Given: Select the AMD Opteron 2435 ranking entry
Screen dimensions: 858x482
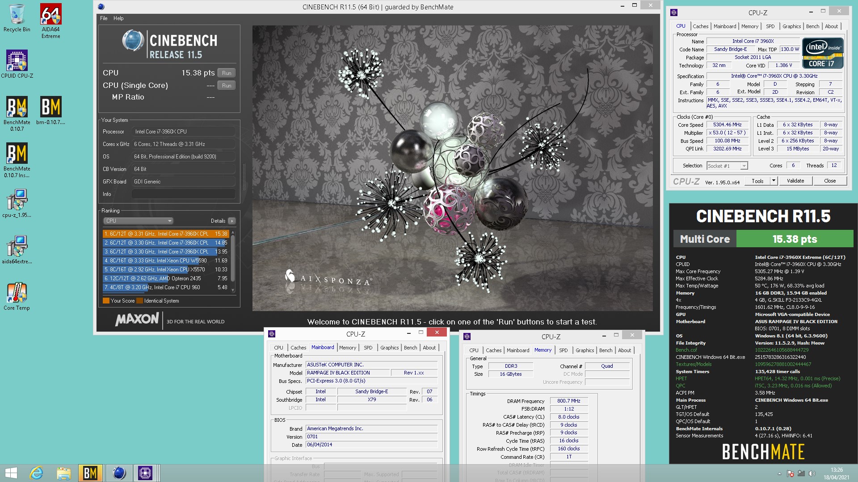Looking at the screenshot, I should pyautogui.click(x=166, y=278).
